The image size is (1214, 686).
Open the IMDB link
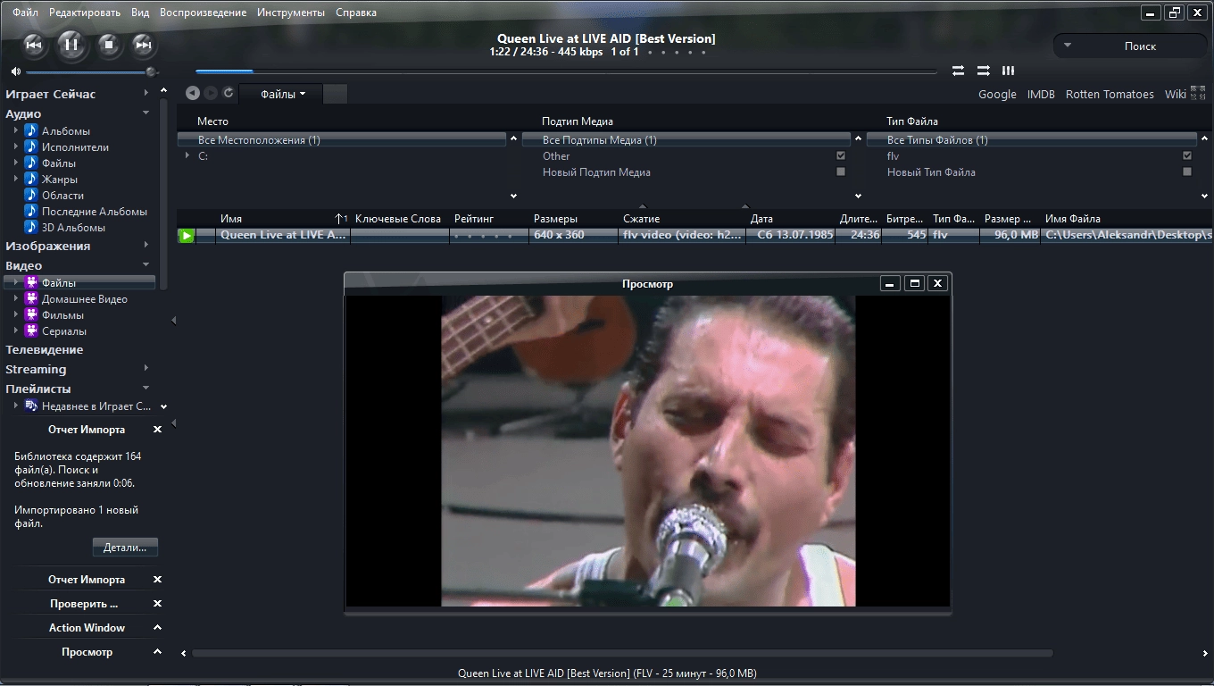coord(1041,94)
